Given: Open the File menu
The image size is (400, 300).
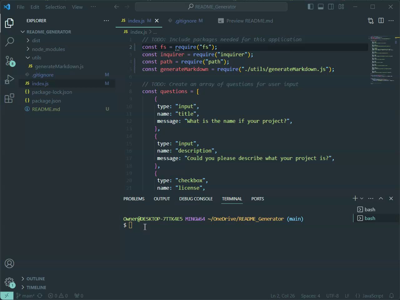Looking at the screenshot, I should click(21, 7).
